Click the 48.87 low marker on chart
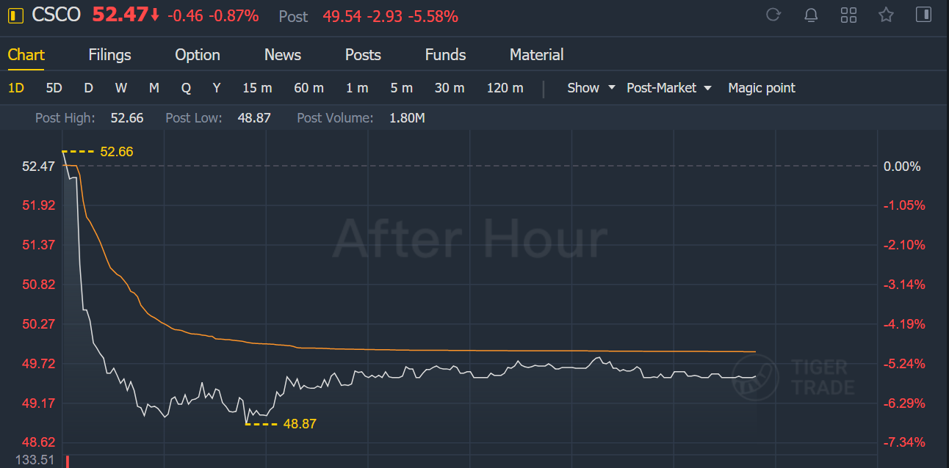 (300, 423)
